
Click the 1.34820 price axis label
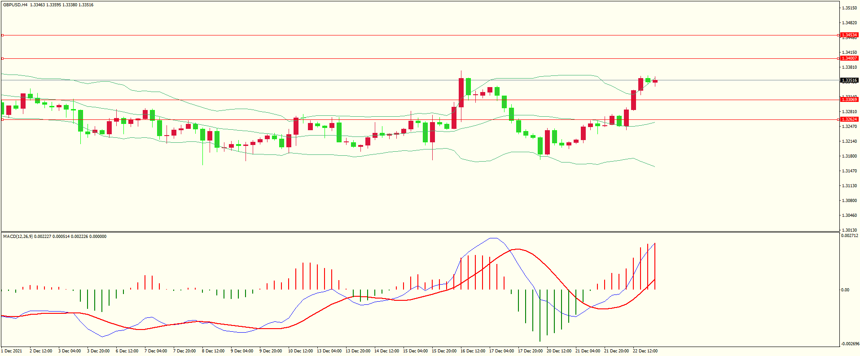pos(850,23)
